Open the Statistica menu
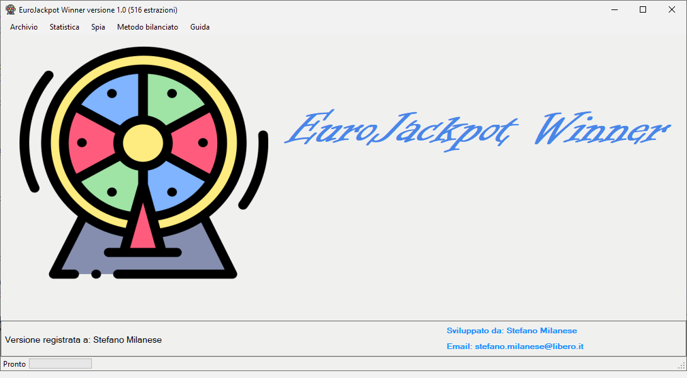 [64, 26]
